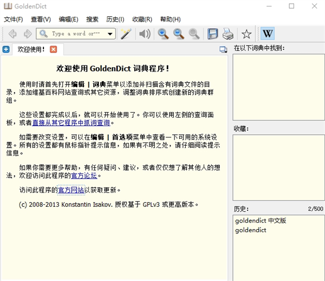325x281 pixels.
Task: Play pronunciation with the speaker icon
Action: [145, 34]
